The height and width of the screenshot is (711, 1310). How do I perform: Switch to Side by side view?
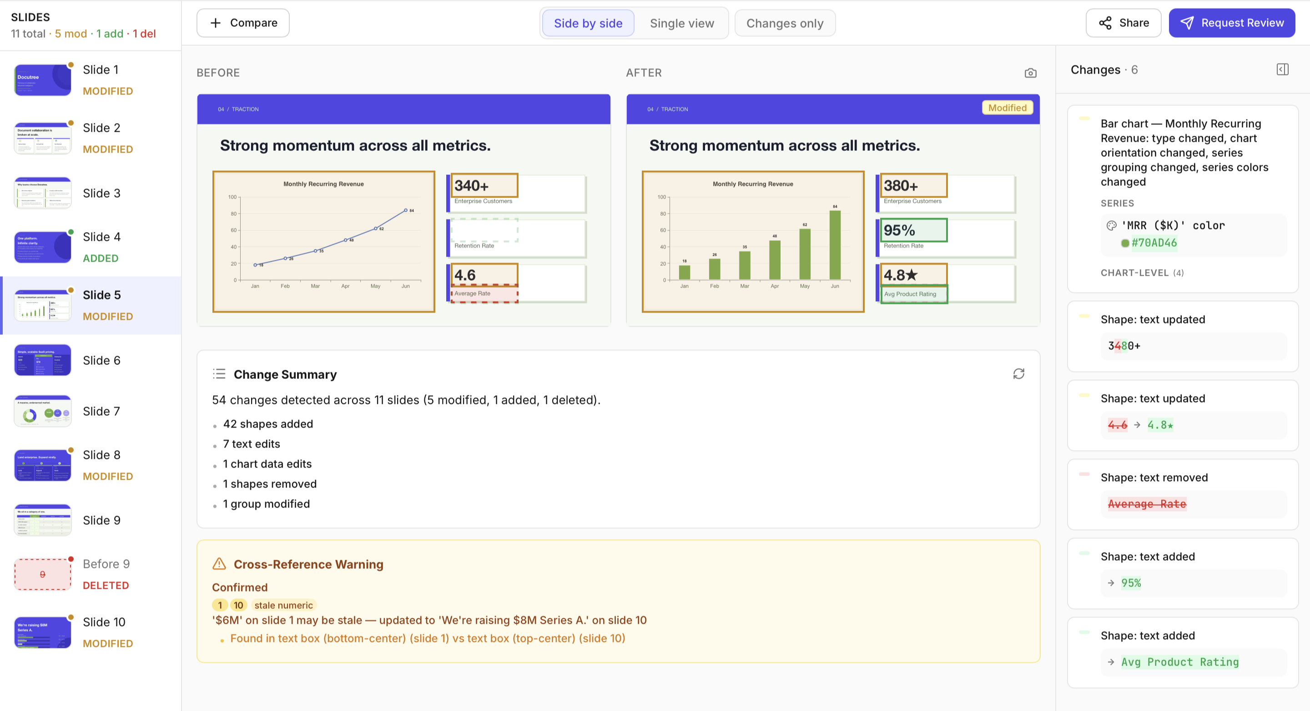pyautogui.click(x=588, y=23)
